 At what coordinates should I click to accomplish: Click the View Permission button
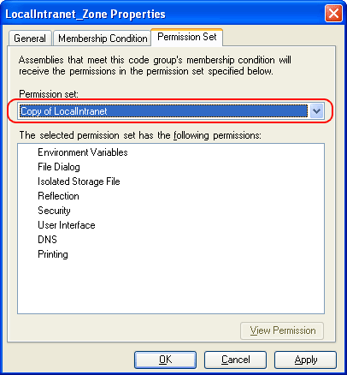coord(282,330)
